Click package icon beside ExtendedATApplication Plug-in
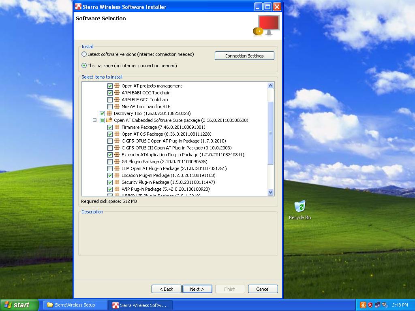Viewport: 415px width, 311px height. 117,154
